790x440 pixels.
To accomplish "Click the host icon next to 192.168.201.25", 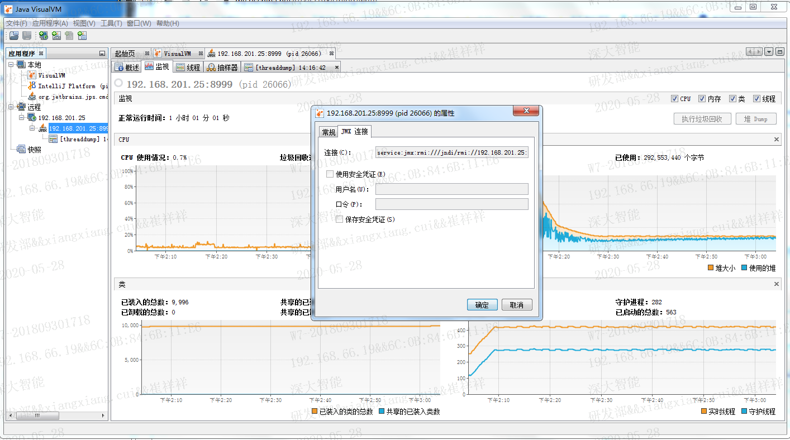I will (32, 118).
